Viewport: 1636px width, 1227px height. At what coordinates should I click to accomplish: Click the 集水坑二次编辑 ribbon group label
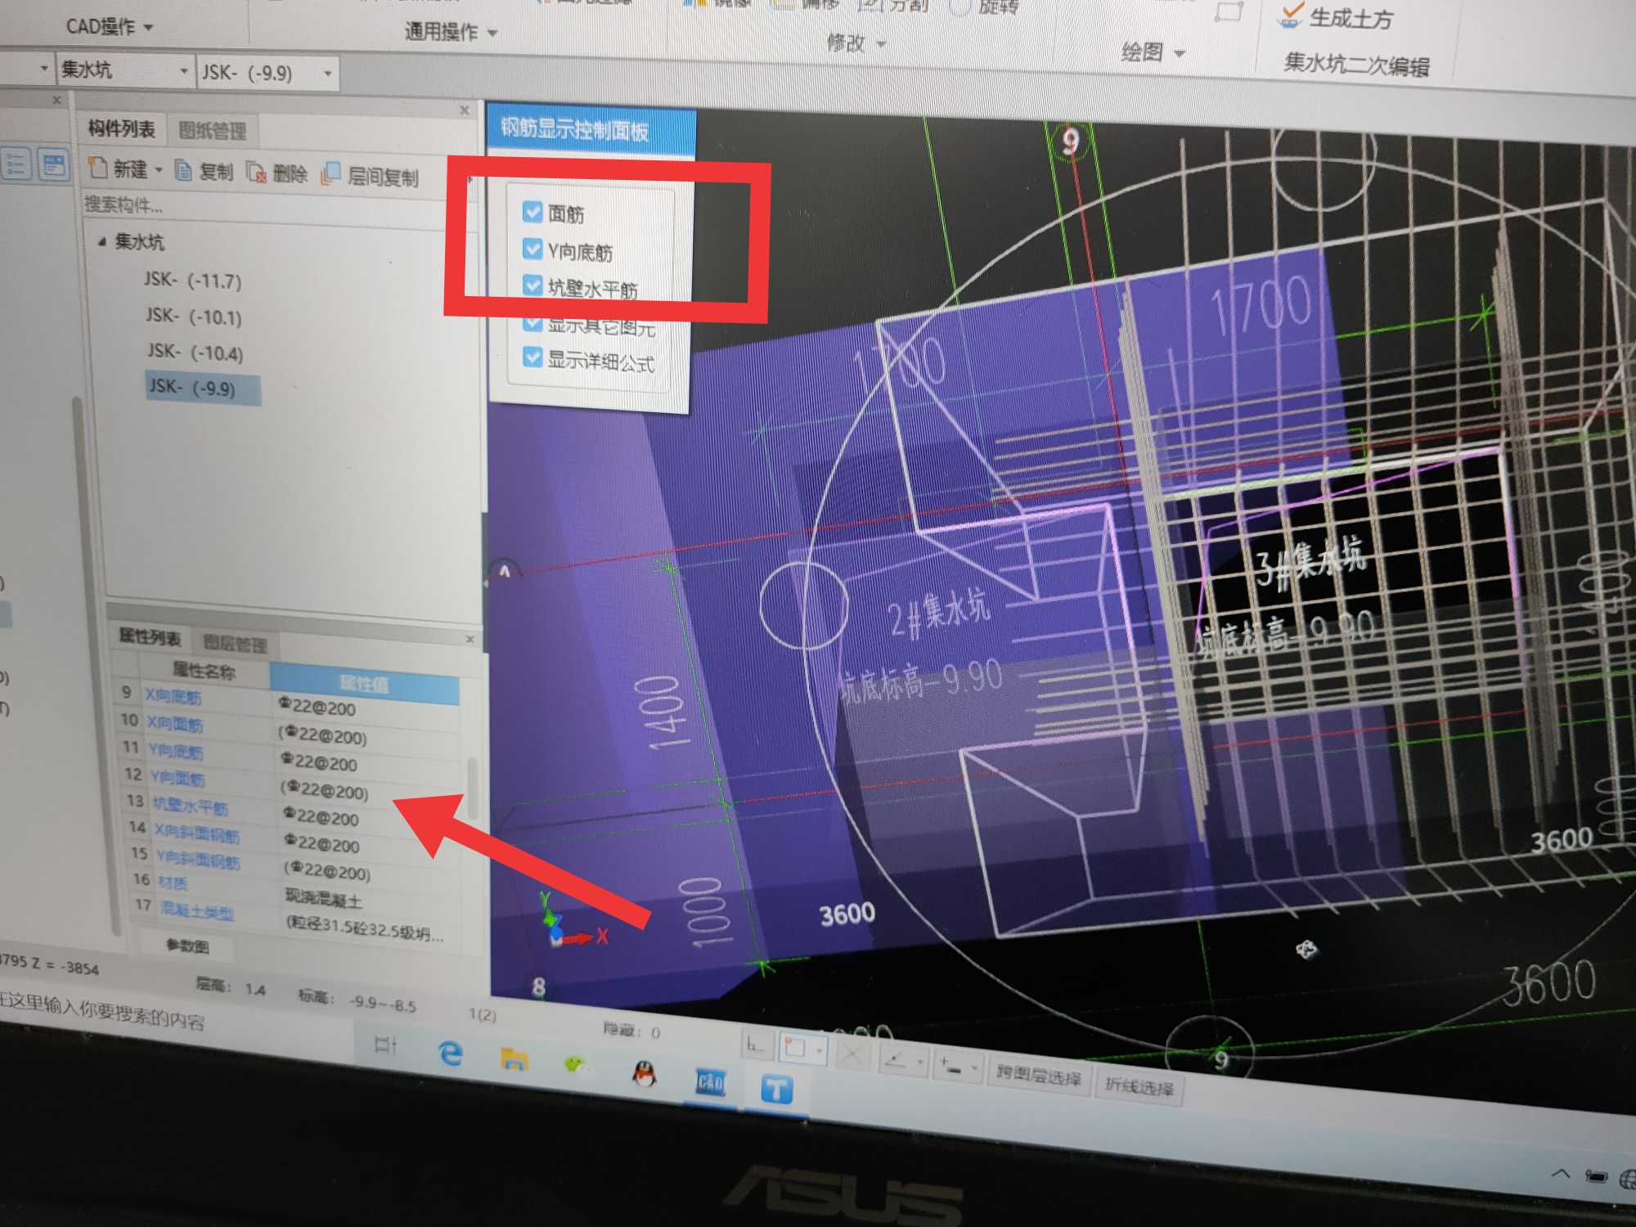1357,65
